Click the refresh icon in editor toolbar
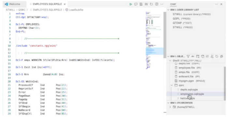This screenshot has height=118, width=228. pyautogui.click(x=151, y=4)
